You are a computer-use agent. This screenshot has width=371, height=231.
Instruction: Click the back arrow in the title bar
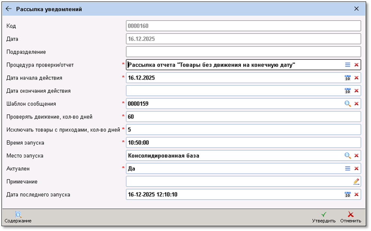click(x=9, y=9)
